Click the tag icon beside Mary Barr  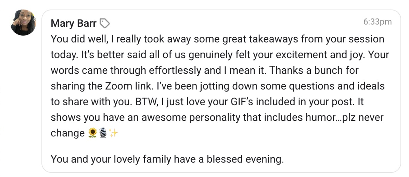coord(105,24)
